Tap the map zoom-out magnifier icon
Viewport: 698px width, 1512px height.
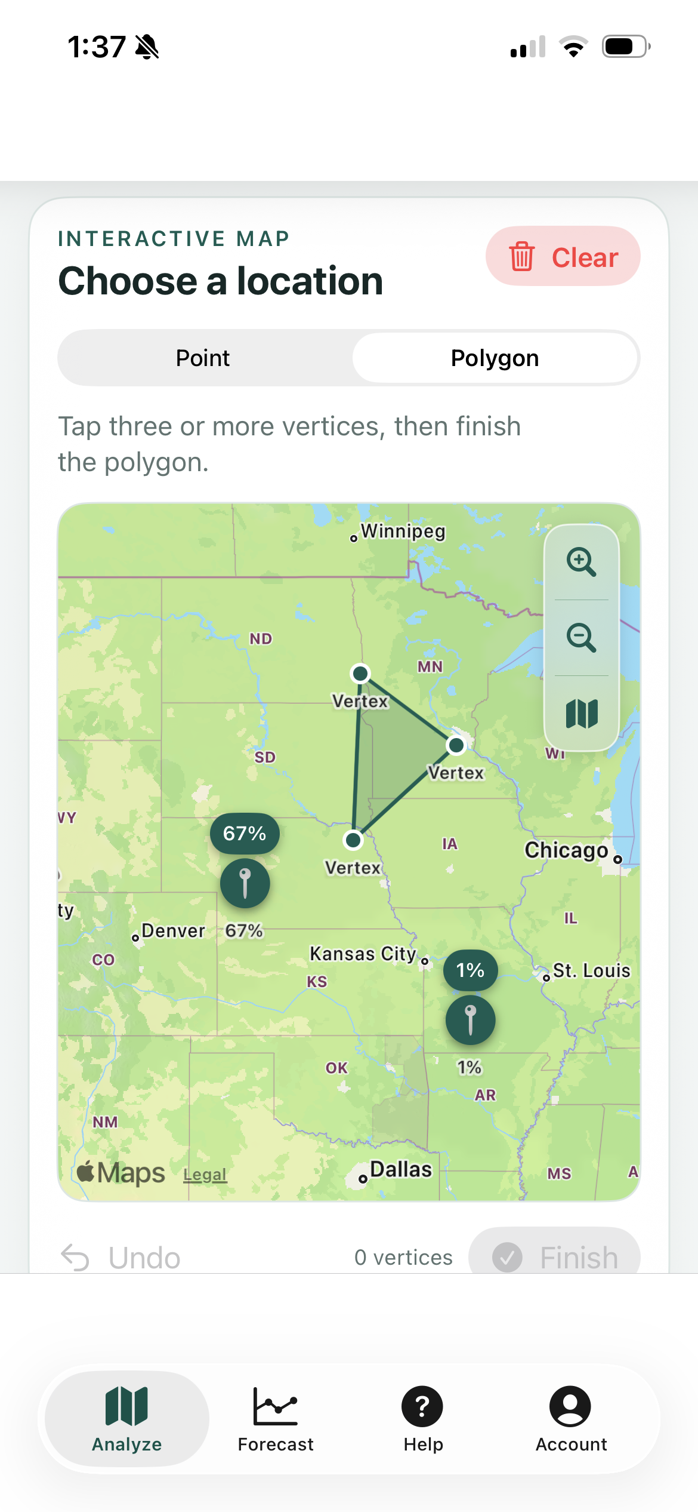(581, 638)
